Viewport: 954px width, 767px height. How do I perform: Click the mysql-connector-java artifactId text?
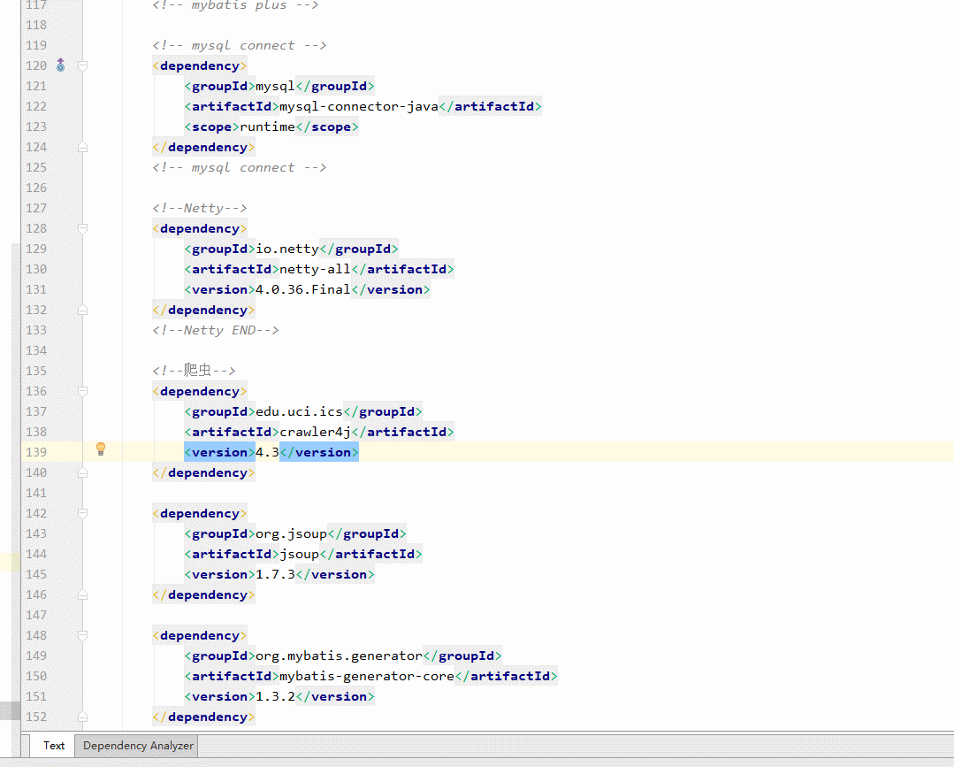[359, 106]
